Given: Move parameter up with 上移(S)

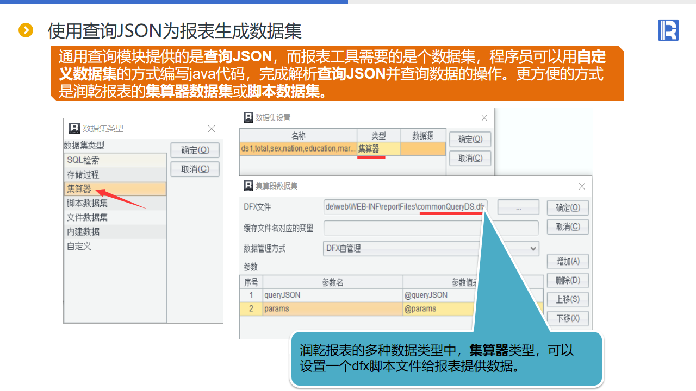Looking at the screenshot, I should pyautogui.click(x=568, y=299).
